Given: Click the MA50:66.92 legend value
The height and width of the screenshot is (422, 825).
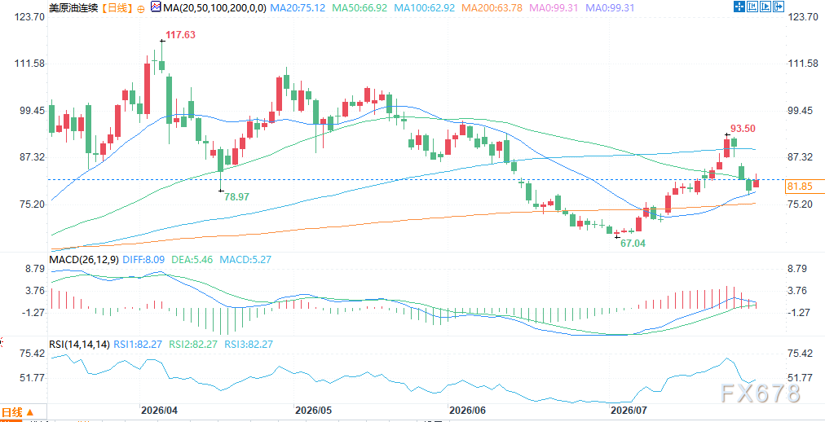Looking at the screenshot, I should click(360, 8).
